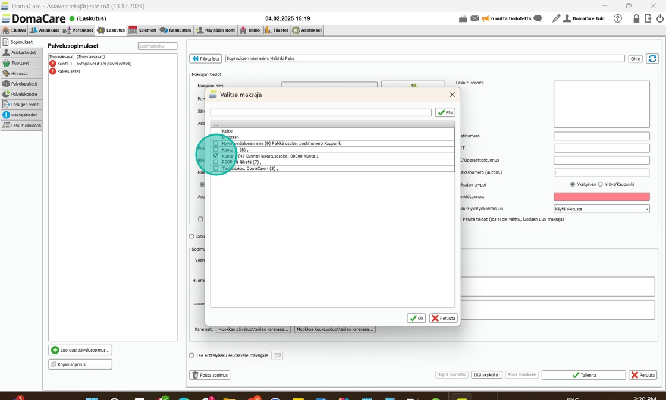Check the Testiasiakas, DomaCaren (3) checkbox
This screenshot has width=666, height=400.
coord(216,168)
